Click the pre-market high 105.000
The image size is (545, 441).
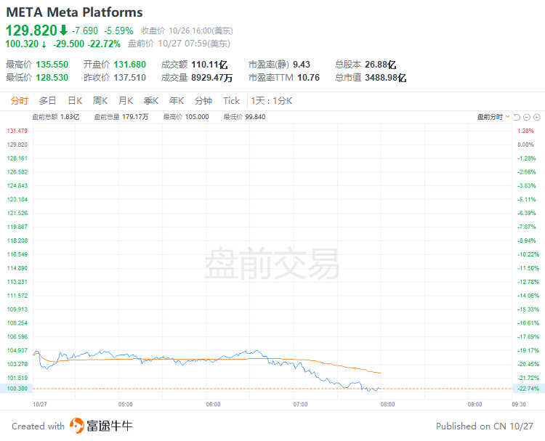click(196, 117)
